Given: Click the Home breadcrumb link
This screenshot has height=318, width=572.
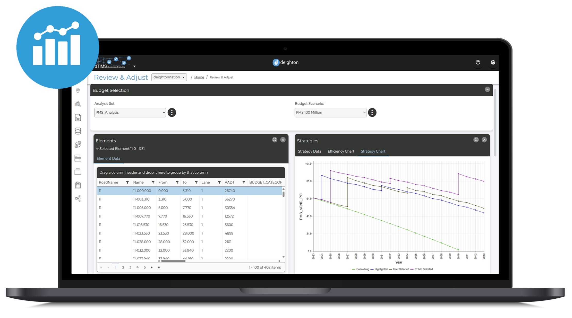Looking at the screenshot, I should point(199,77).
